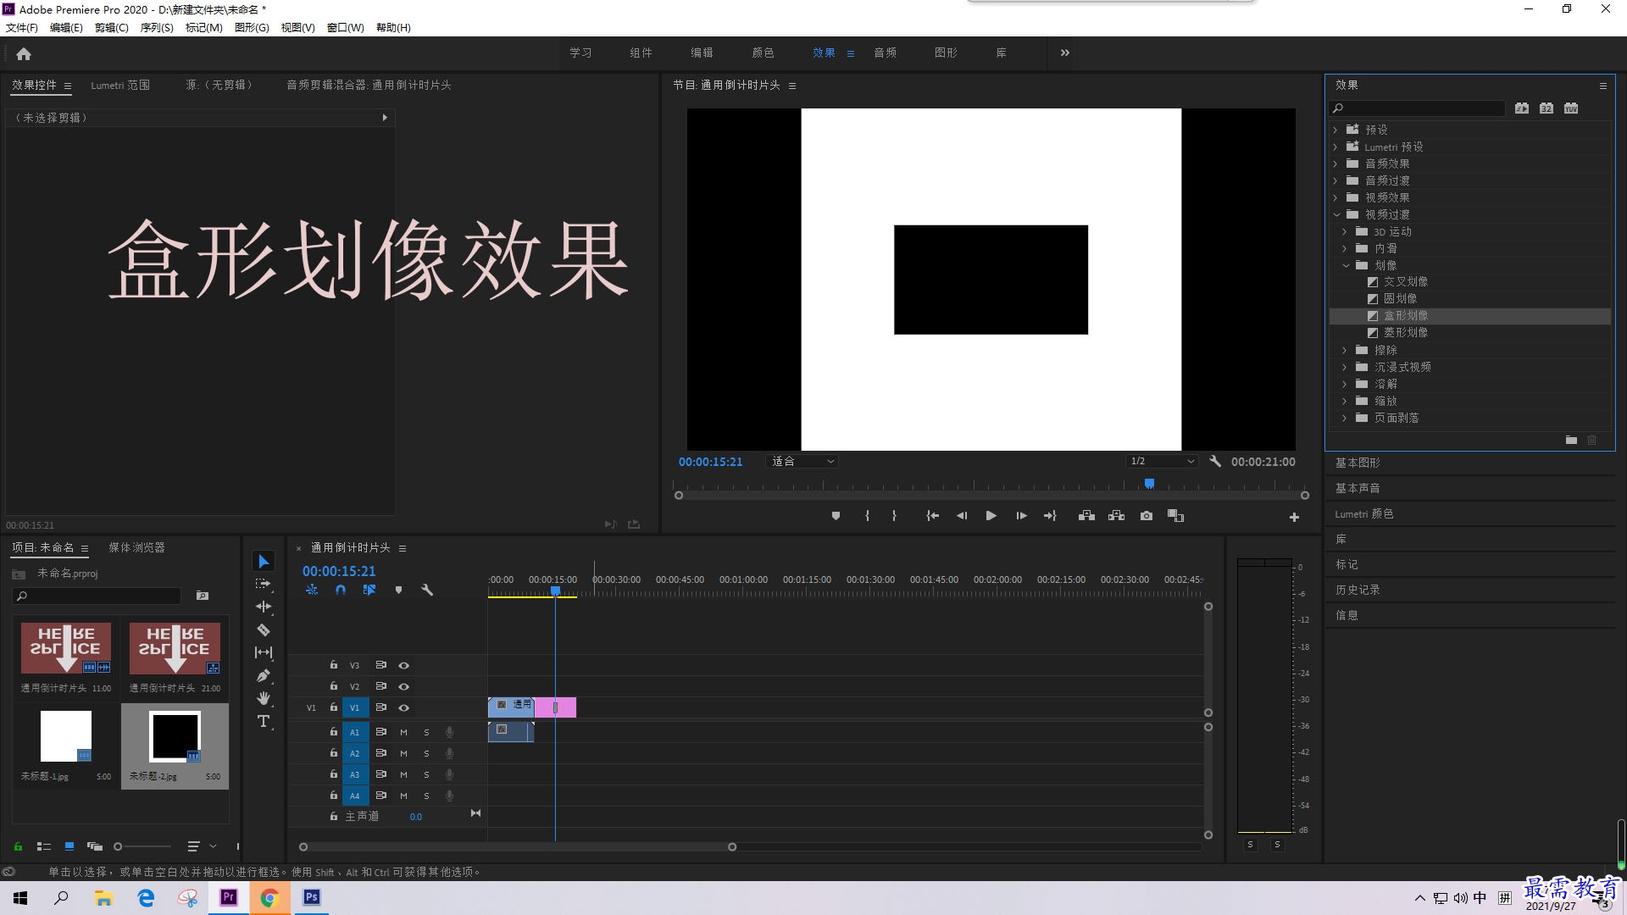This screenshot has width=1627, height=915.
Task: Play the program monitor
Action: tap(991, 516)
